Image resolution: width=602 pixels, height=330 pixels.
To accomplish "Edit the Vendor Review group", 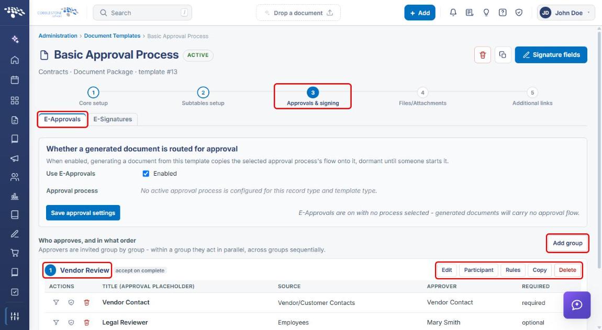I will point(447,270).
